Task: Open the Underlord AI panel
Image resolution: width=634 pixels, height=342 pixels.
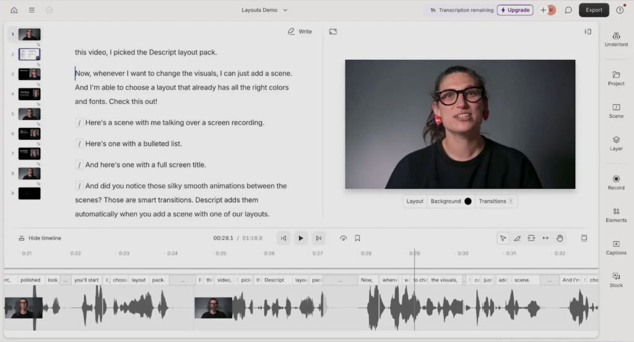Action: coord(616,39)
